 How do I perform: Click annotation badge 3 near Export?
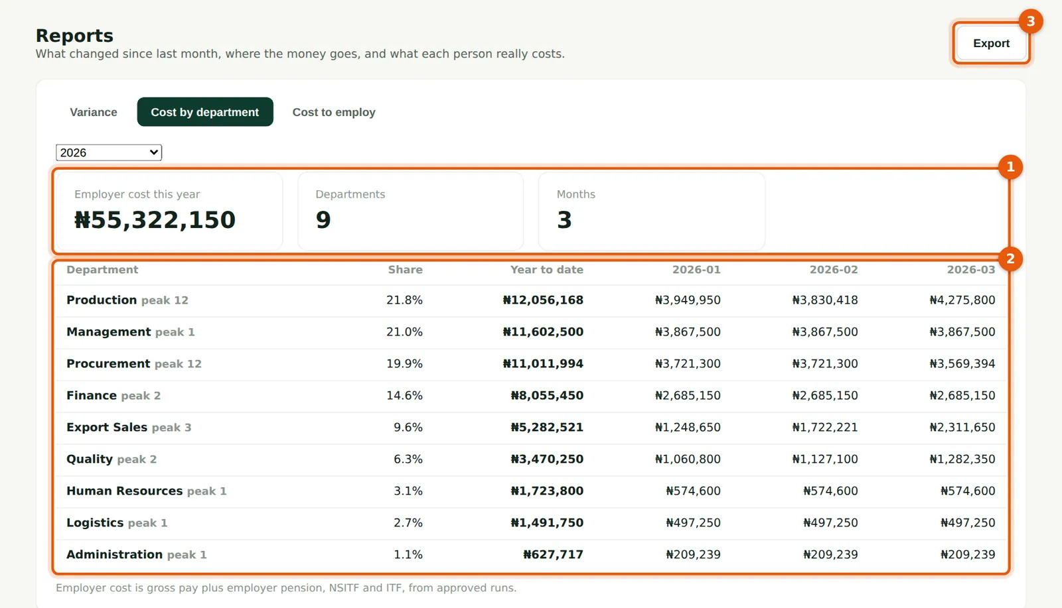(x=1031, y=21)
